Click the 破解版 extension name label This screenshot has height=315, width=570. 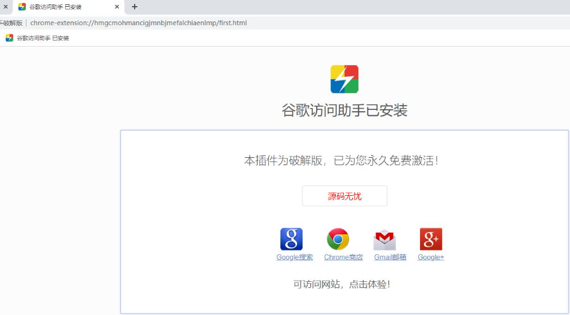[12, 23]
